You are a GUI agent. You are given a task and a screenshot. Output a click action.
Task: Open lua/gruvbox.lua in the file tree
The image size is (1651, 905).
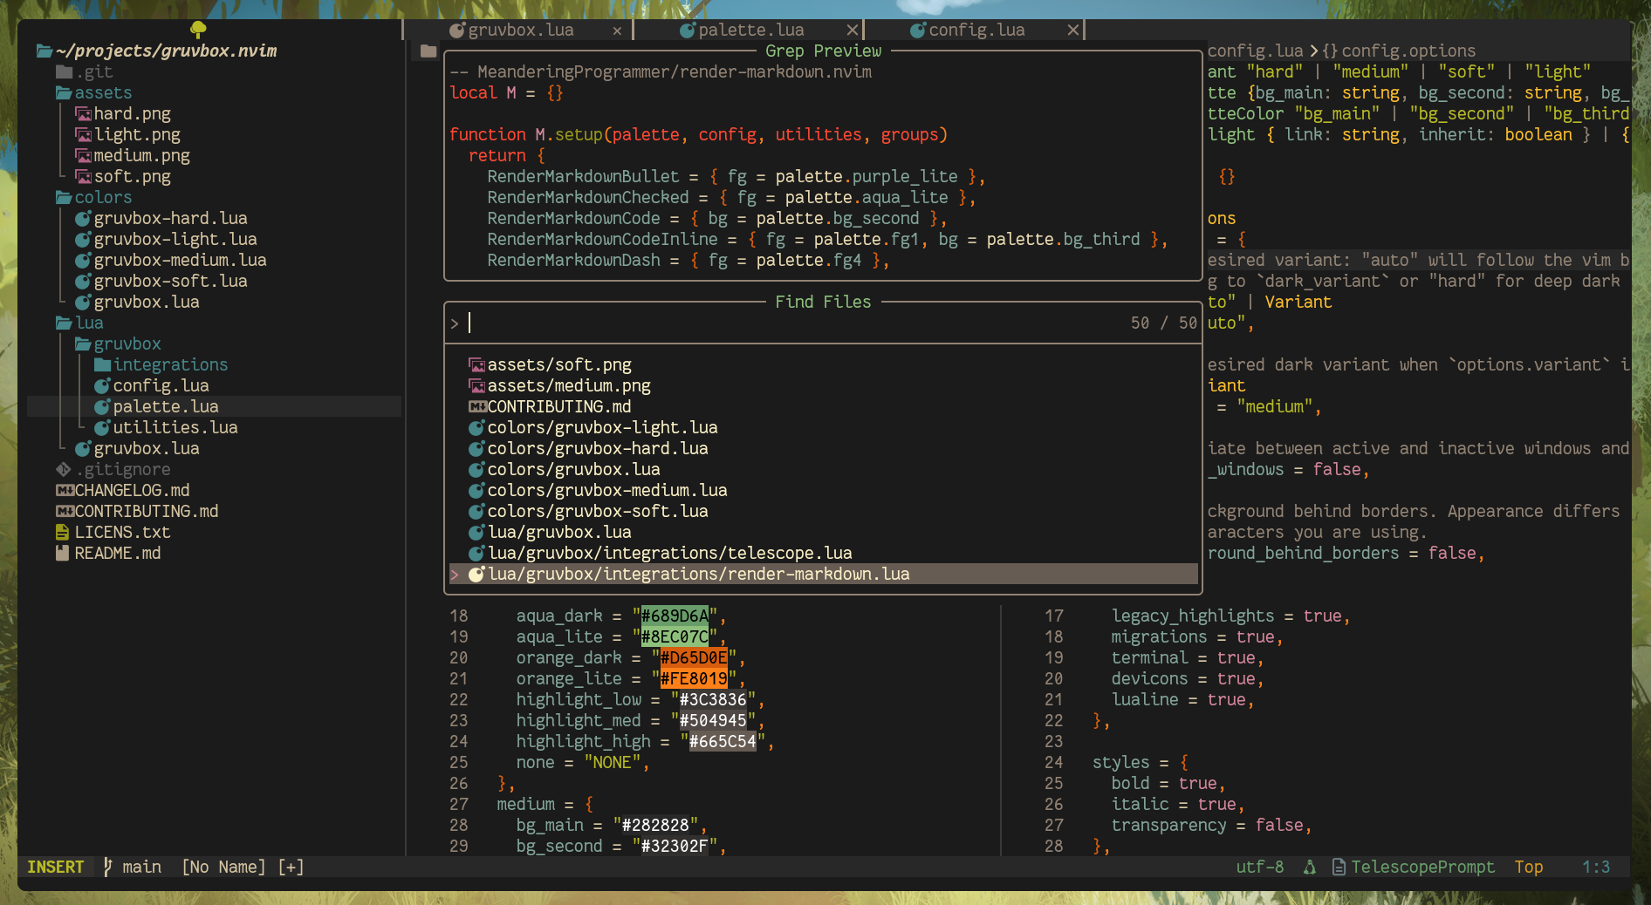(147, 449)
